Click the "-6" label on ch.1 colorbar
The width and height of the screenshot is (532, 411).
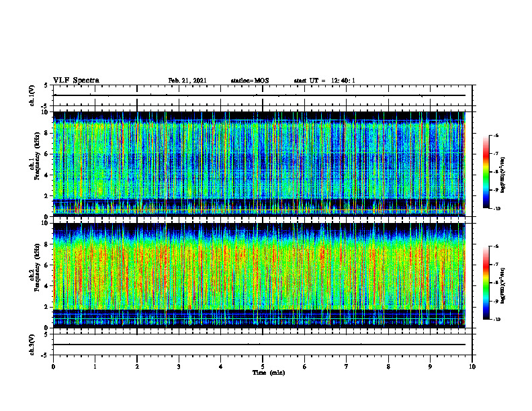pos(496,135)
